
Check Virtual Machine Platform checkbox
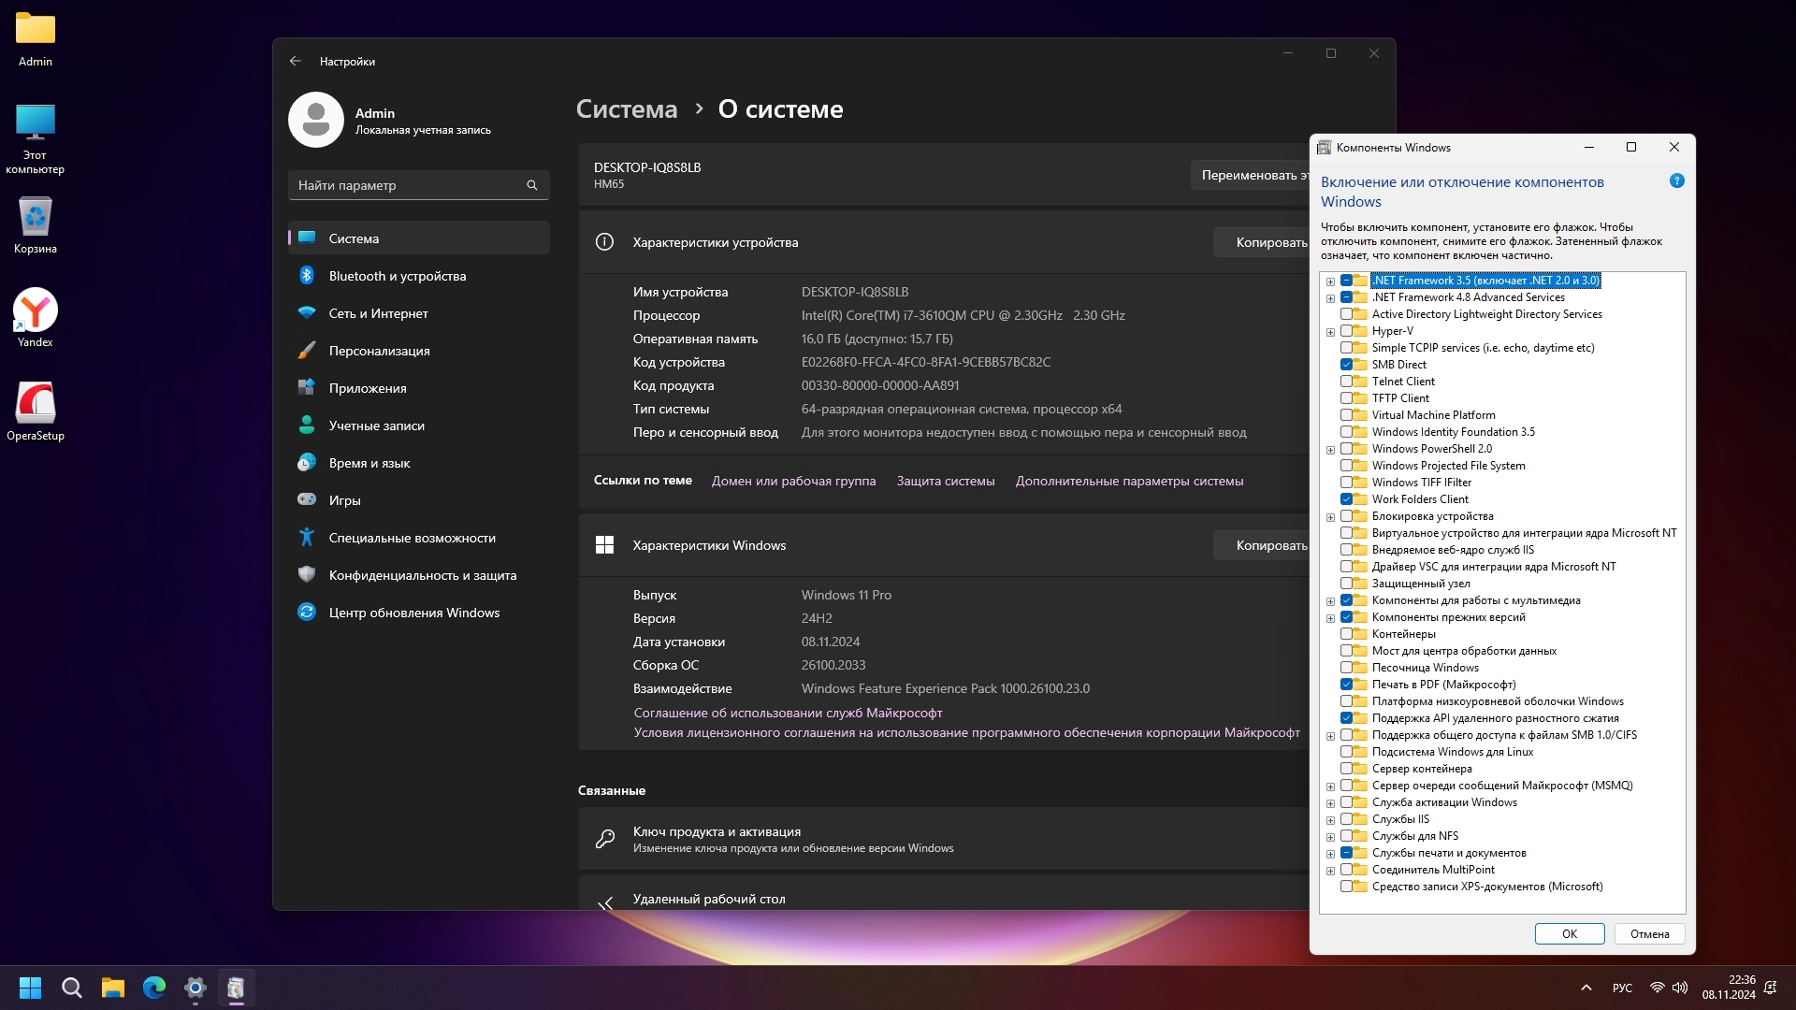click(x=1346, y=415)
